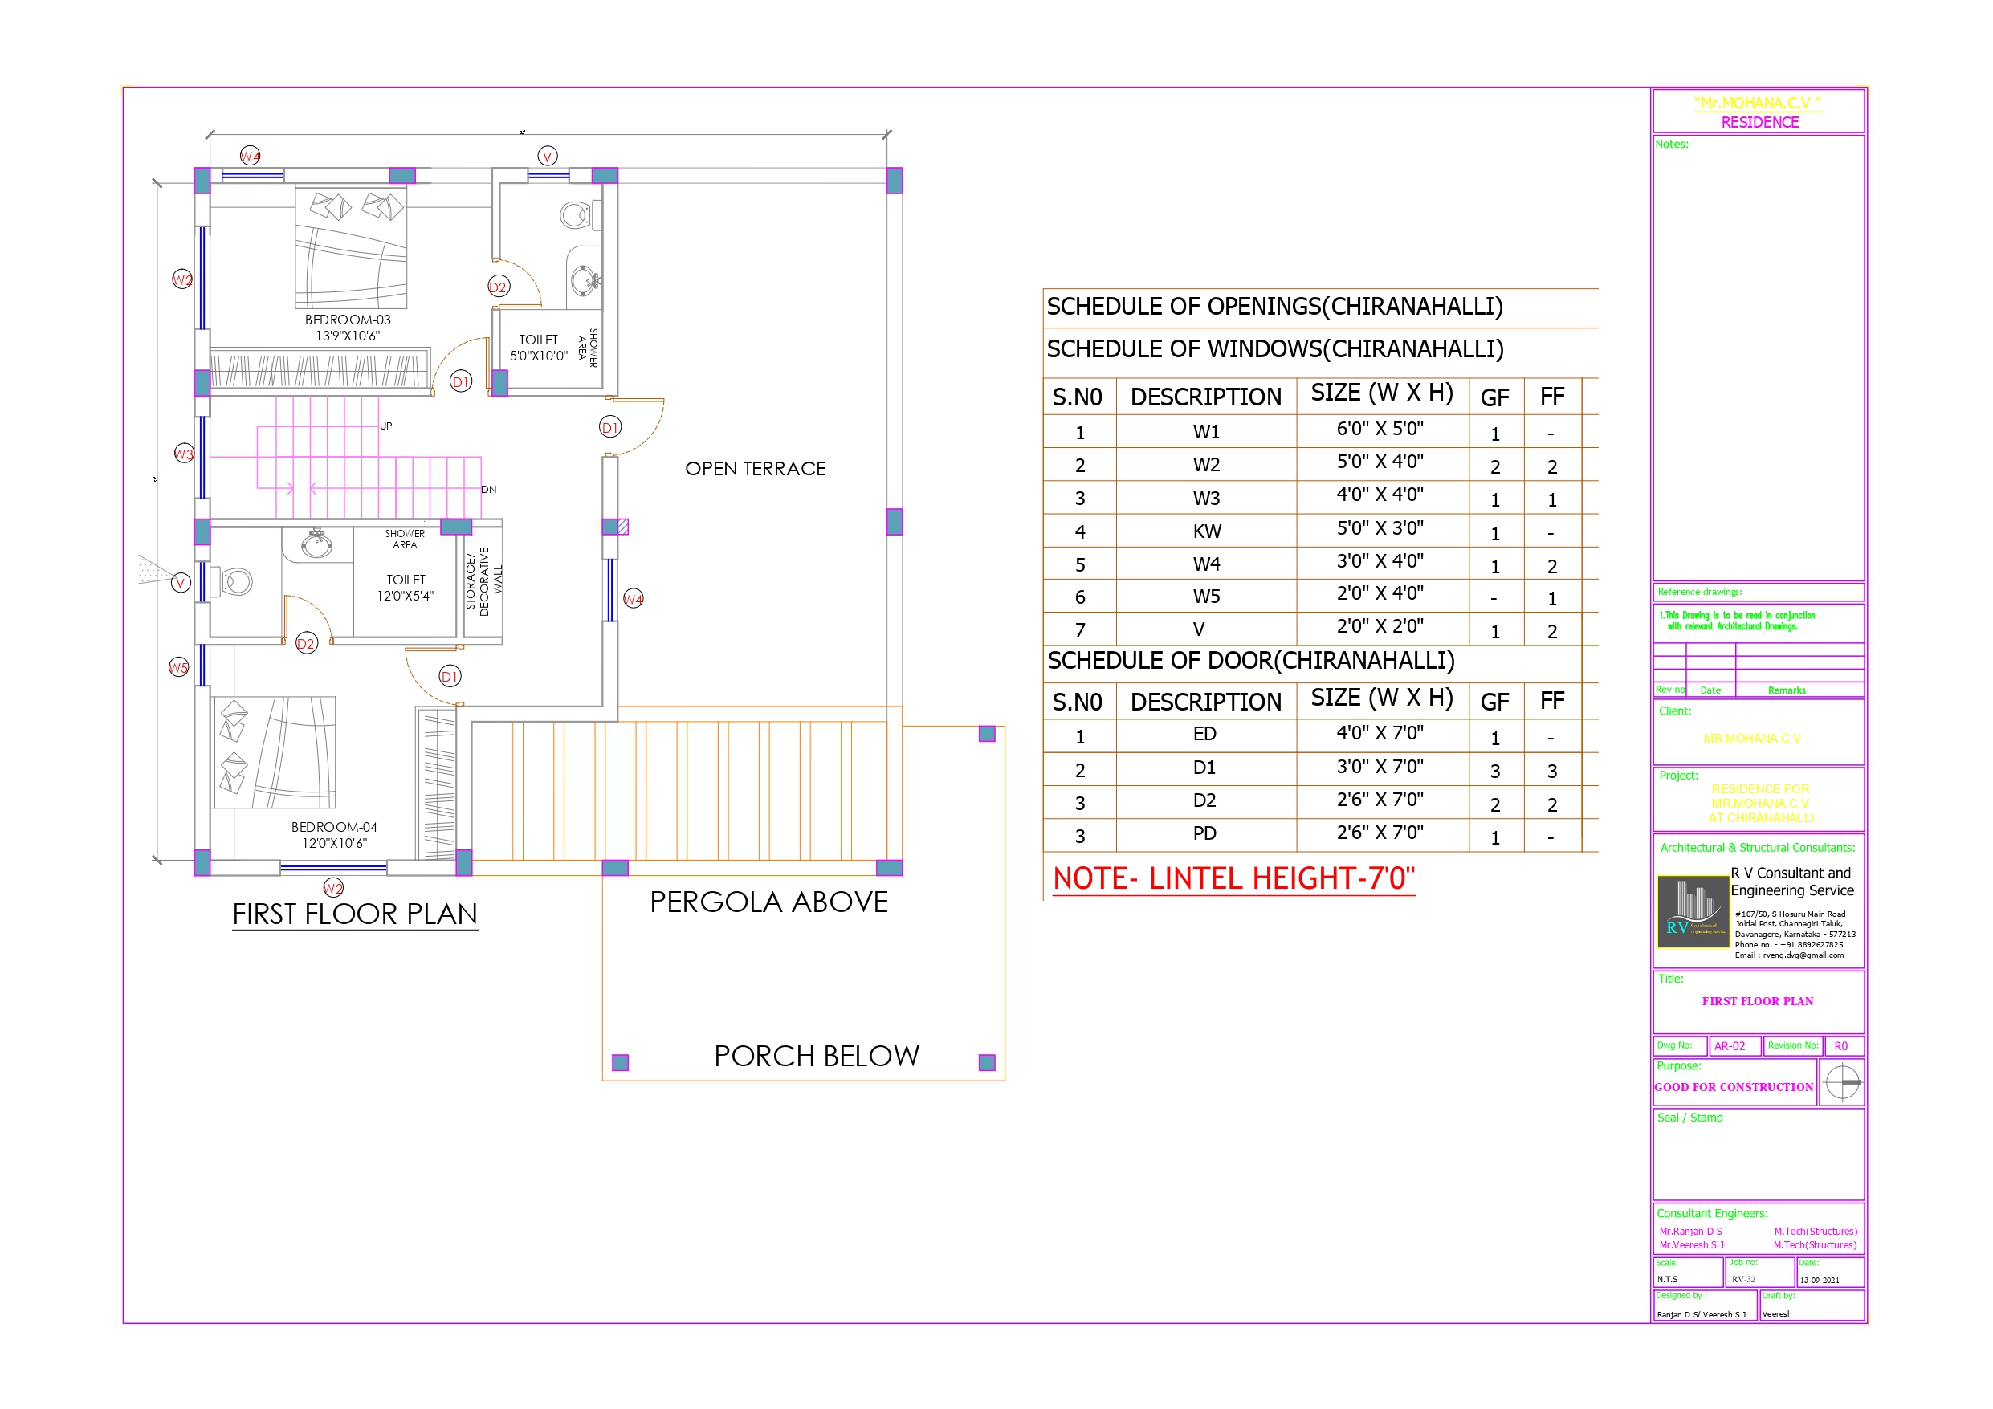Click the W3 window tag beside the staircase

coord(184,454)
